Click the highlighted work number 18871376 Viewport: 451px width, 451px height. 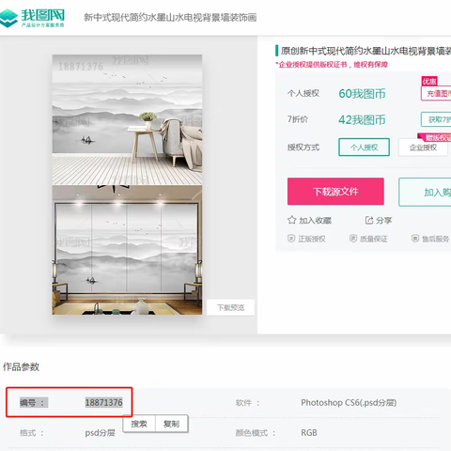click(104, 402)
